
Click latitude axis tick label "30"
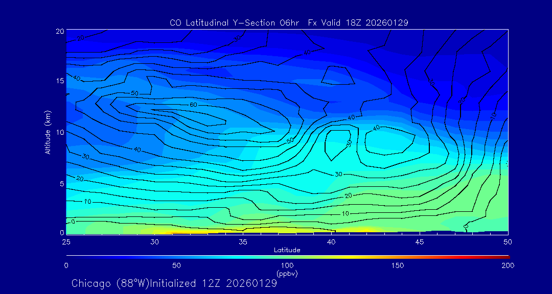(154, 242)
